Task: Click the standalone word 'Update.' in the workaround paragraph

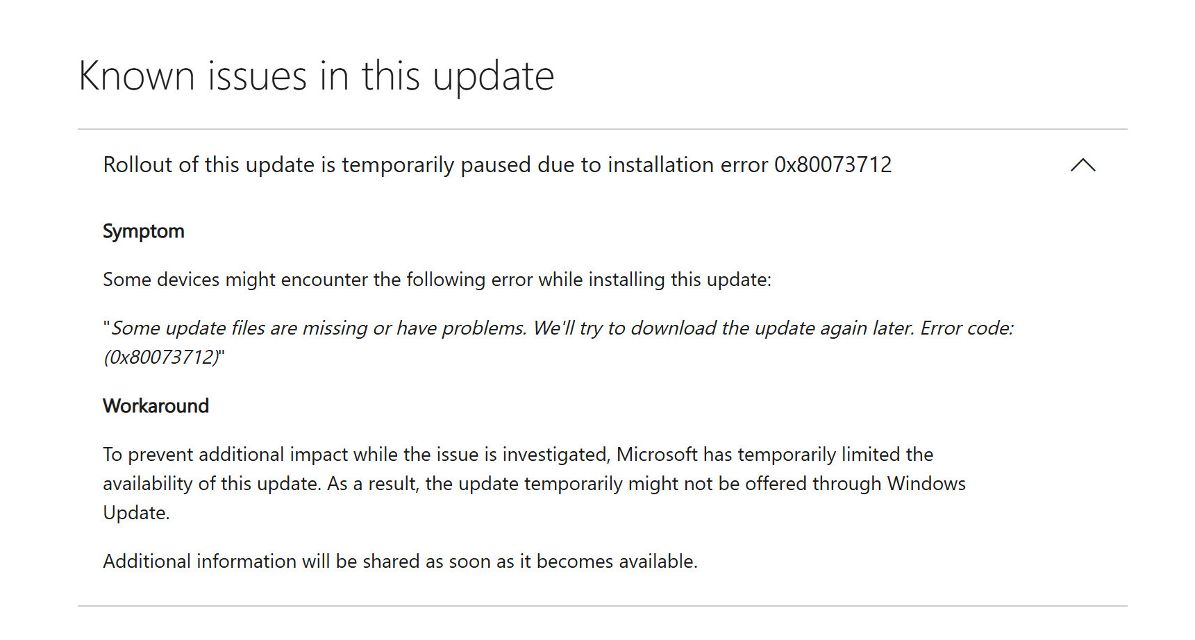Action: 136,513
